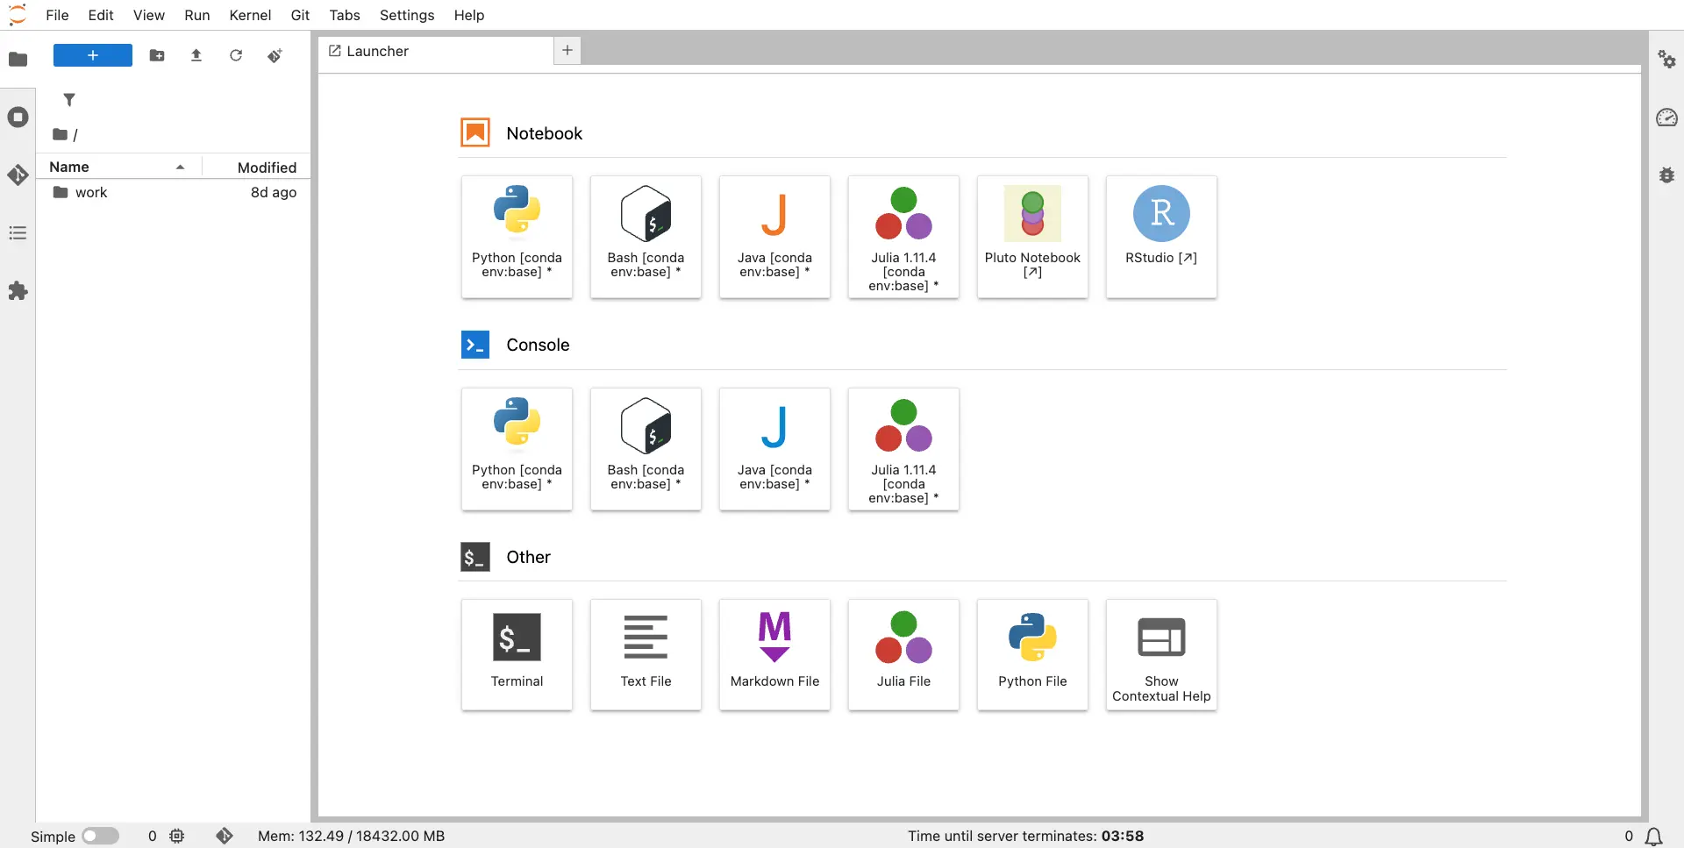
Task: Show the Table of Contents panel
Action: pos(18,233)
